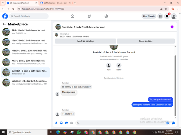This screenshot has width=181, height=135.
Task: Focus the Search Facebook field
Action: (29, 16)
